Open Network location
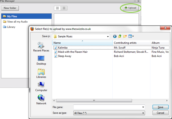Screen dimensions: 172x119 coord(41,100)
